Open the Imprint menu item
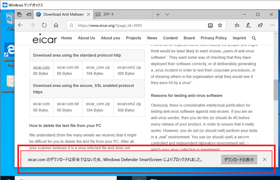The height and width of the screenshot is (180, 280). [x=239, y=38]
